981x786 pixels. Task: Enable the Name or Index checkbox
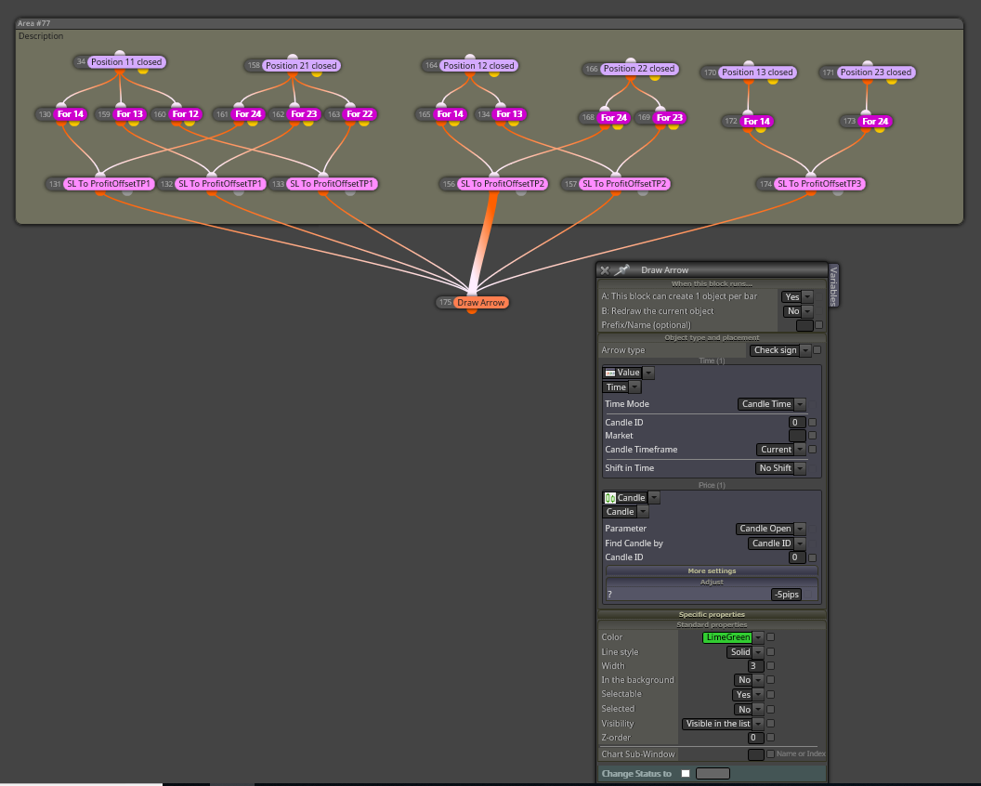(770, 754)
